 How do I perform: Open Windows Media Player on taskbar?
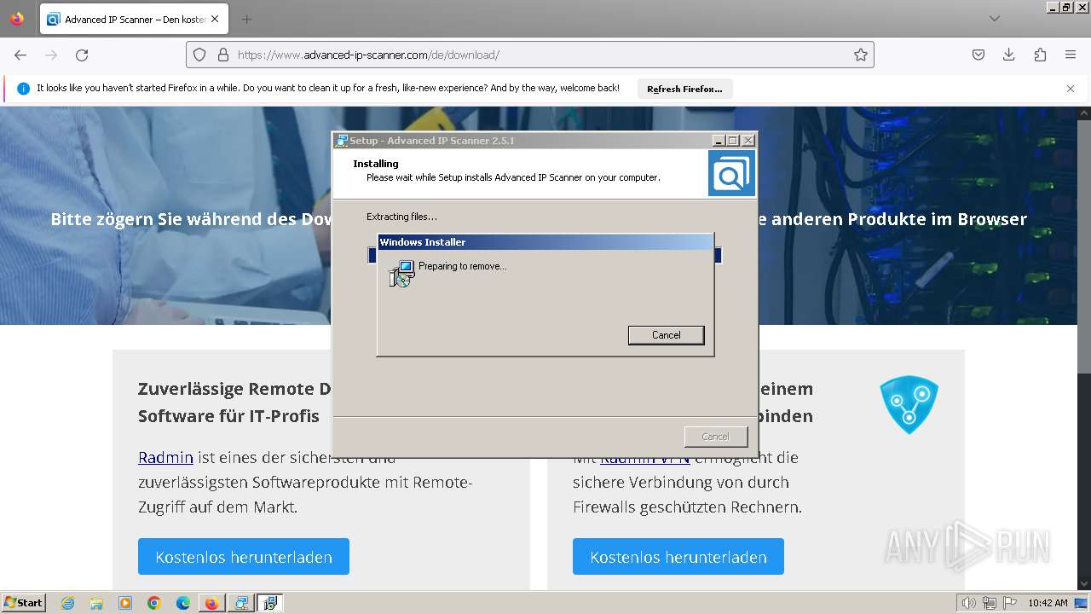click(125, 603)
